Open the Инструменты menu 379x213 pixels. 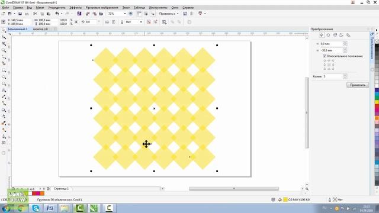pos(158,8)
